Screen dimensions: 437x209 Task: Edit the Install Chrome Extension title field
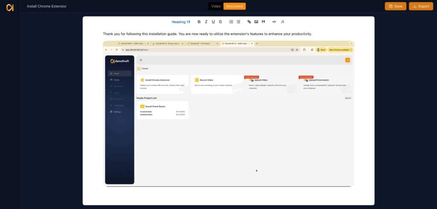tap(47, 6)
